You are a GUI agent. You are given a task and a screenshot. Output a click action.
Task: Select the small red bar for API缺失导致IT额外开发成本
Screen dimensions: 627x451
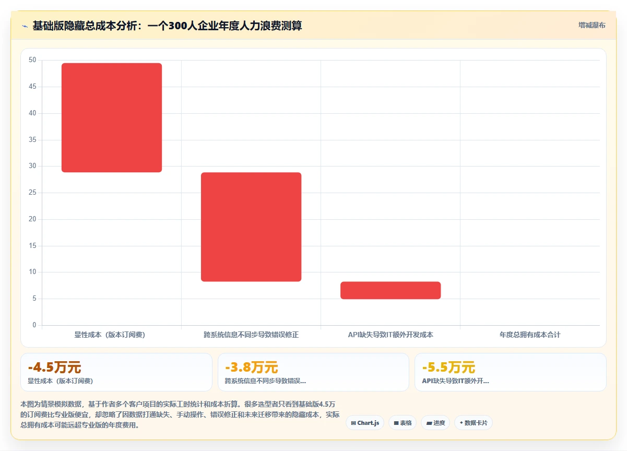point(391,290)
